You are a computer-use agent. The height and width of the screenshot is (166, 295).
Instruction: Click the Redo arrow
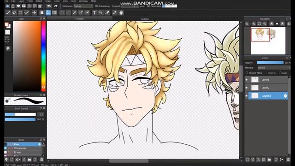[56, 6]
